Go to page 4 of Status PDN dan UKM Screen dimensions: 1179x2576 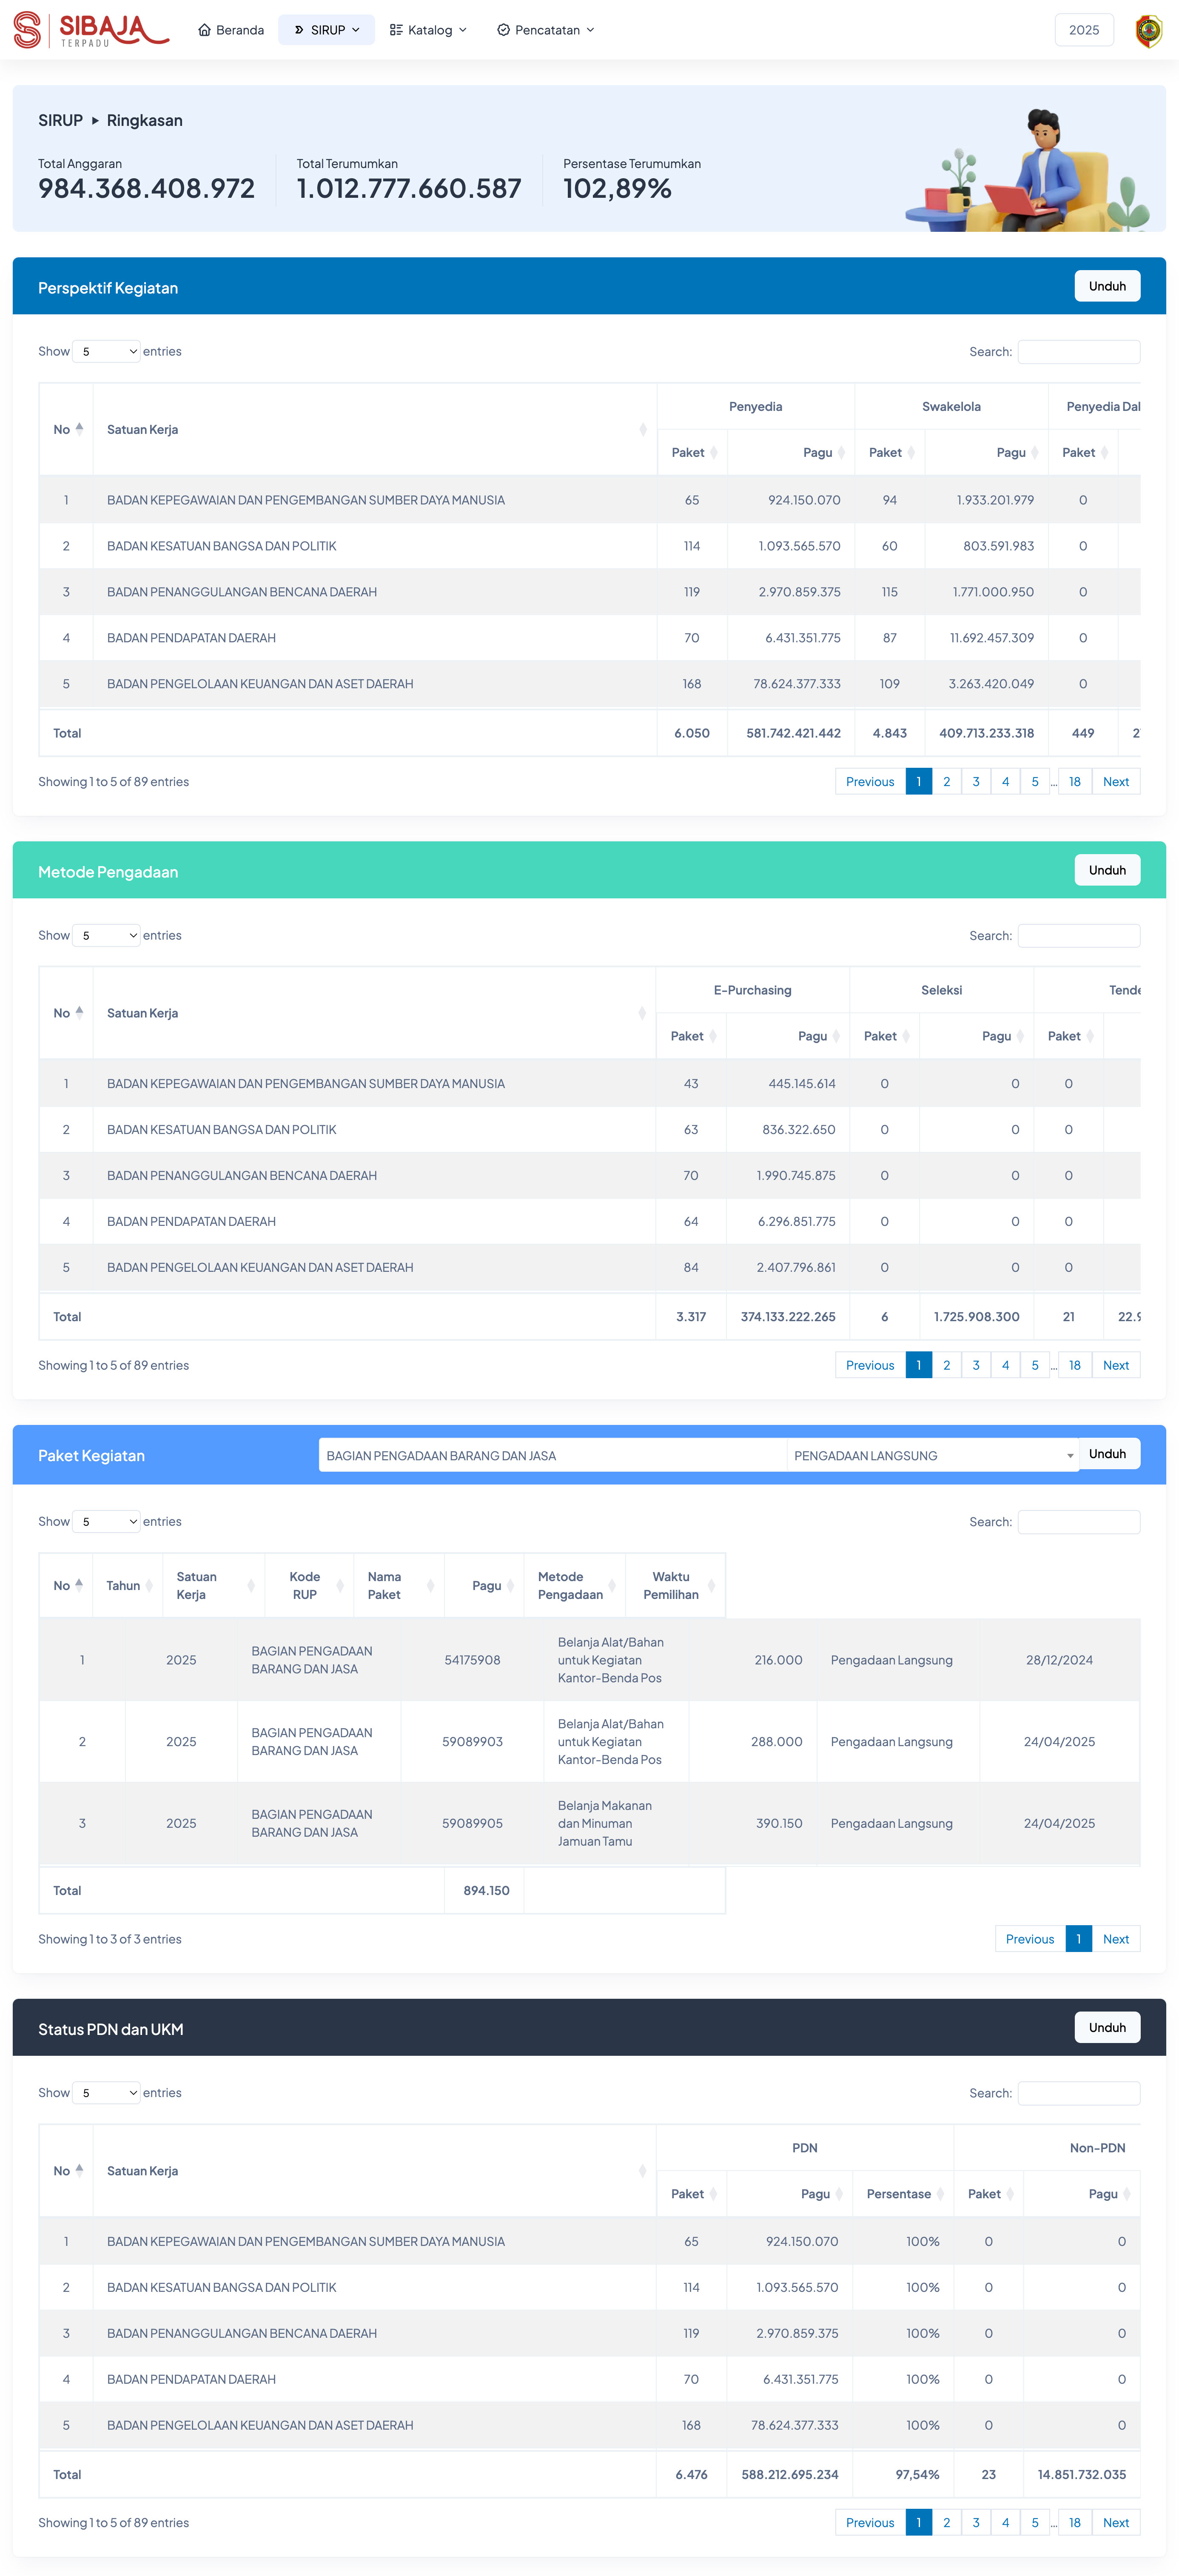1005,2523
